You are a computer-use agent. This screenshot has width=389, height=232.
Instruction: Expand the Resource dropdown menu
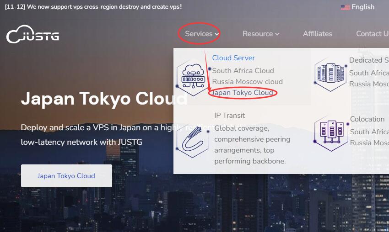(x=261, y=34)
